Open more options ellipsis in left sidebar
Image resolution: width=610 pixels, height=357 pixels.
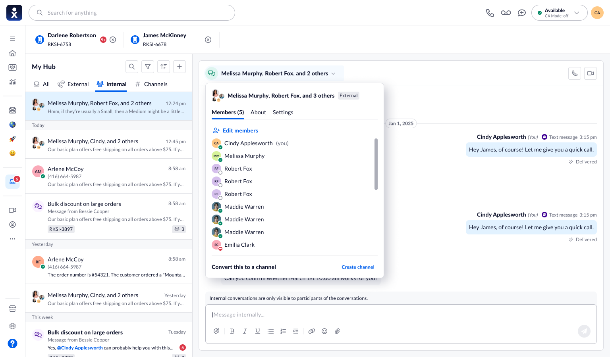pyautogui.click(x=13, y=239)
